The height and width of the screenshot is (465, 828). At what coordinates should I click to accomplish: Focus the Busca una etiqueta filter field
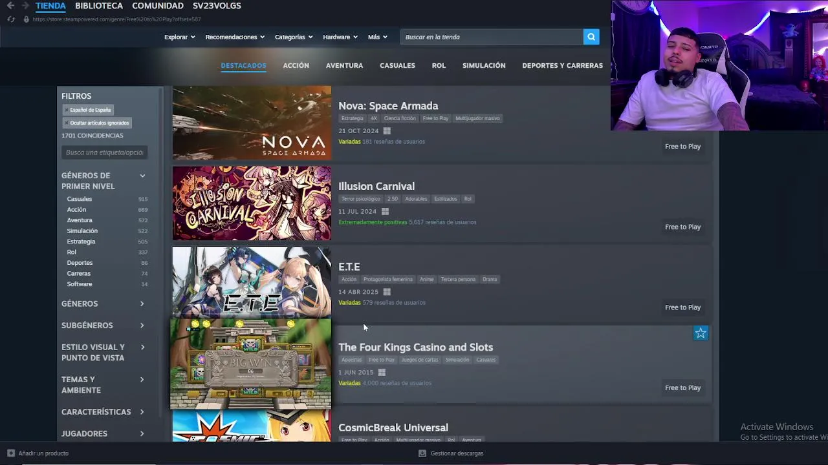(x=105, y=152)
